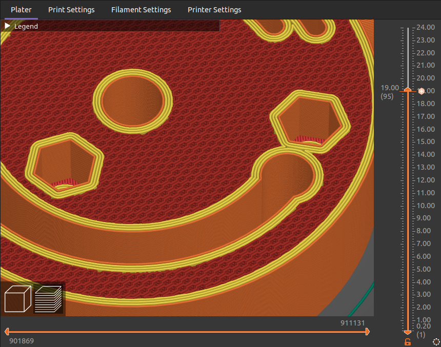Select the sliced layers preview icon
Screen dimensions: 441x347
click(48, 299)
